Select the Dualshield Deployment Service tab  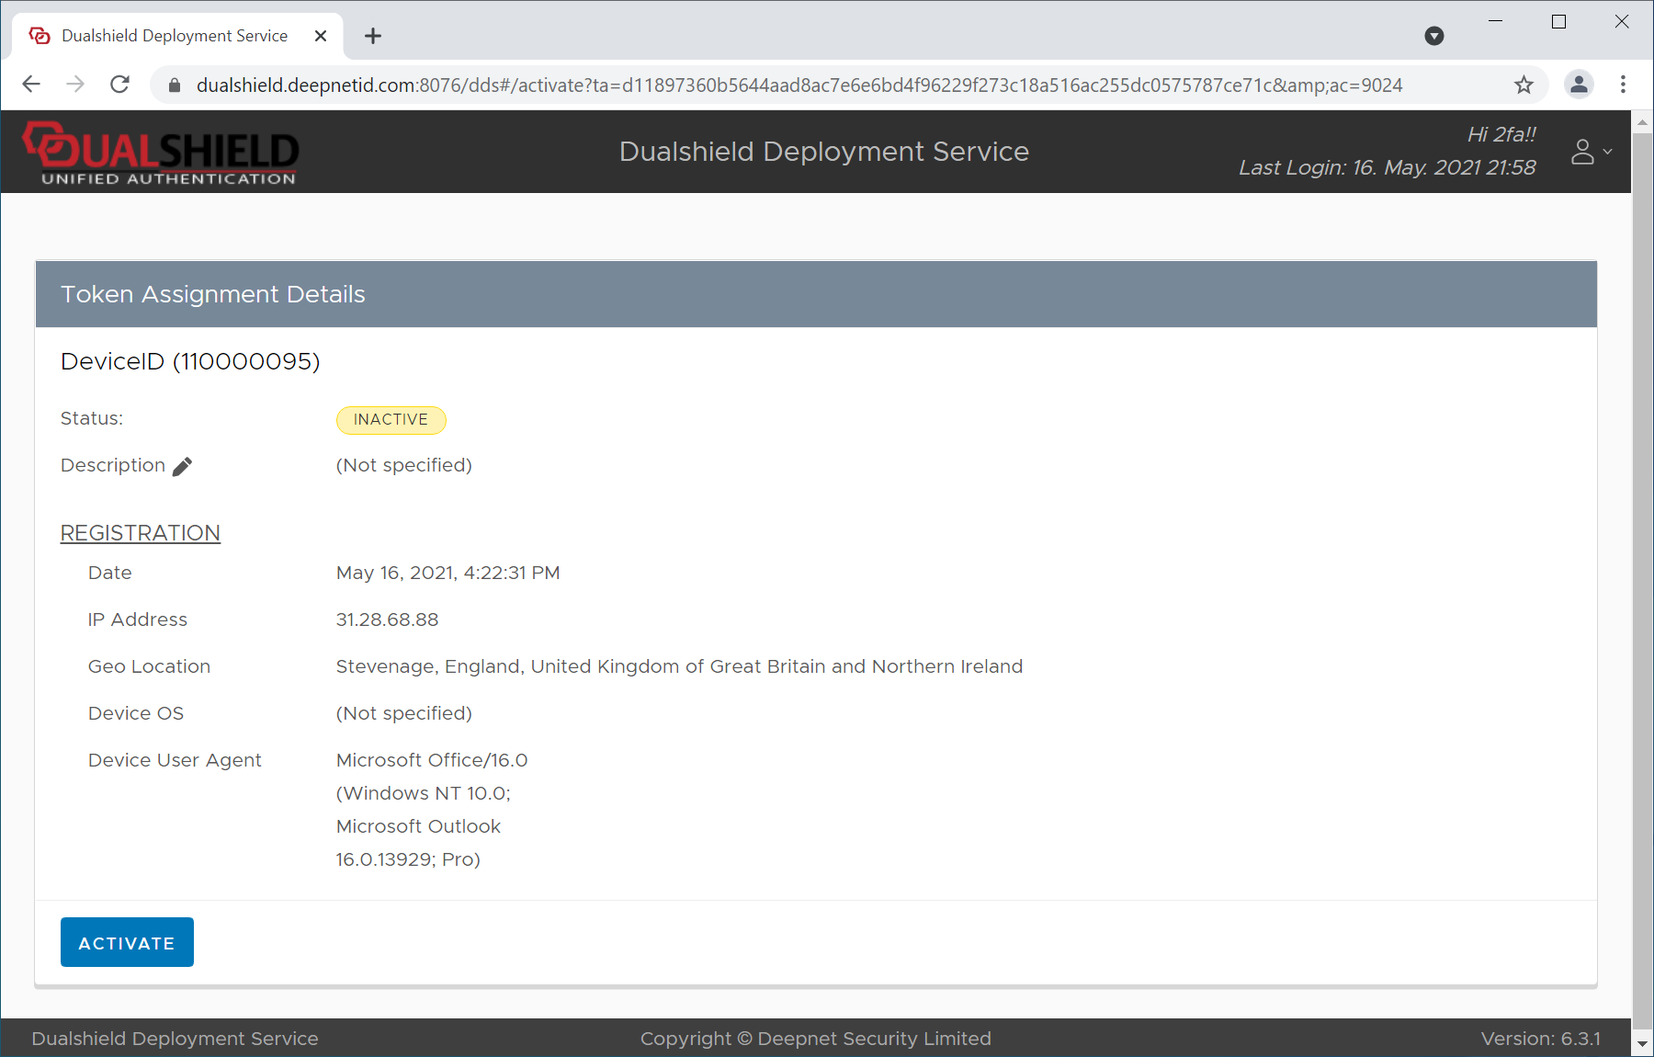[175, 36]
